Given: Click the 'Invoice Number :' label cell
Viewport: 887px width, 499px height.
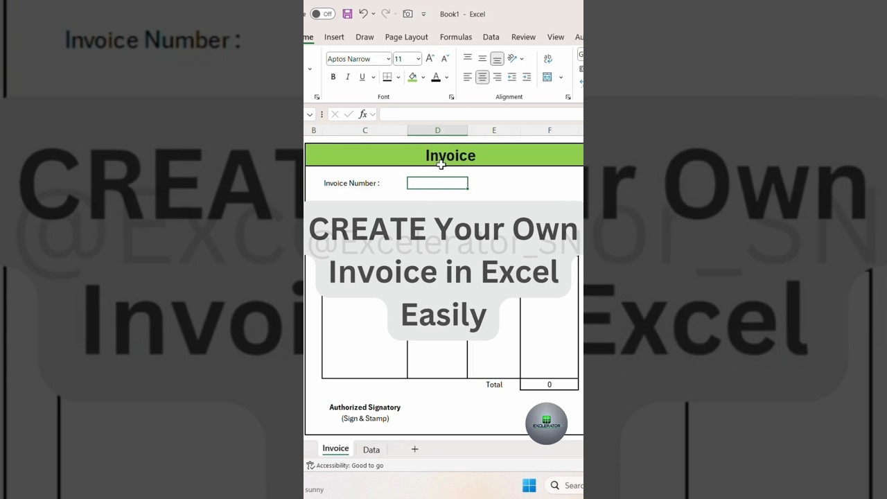Looking at the screenshot, I should click(x=351, y=183).
